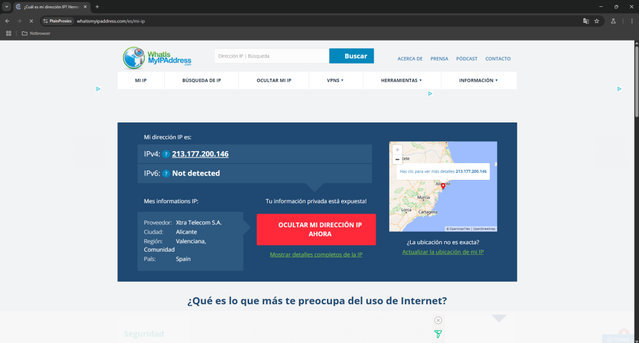Click the WhatIsMyIPAddress logo

tap(157, 57)
